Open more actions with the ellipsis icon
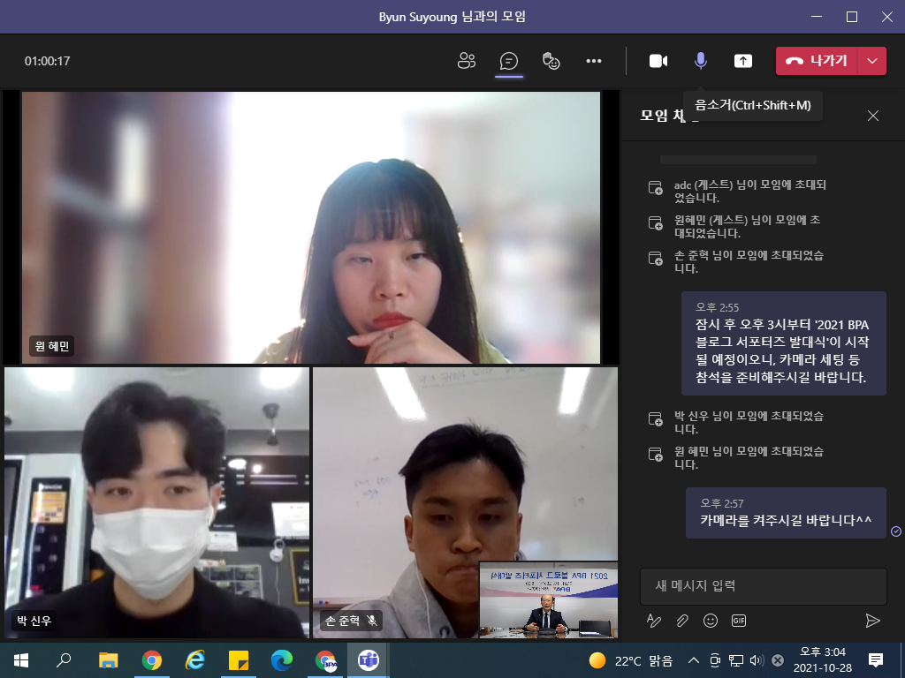This screenshot has height=678, width=905. 593,61
